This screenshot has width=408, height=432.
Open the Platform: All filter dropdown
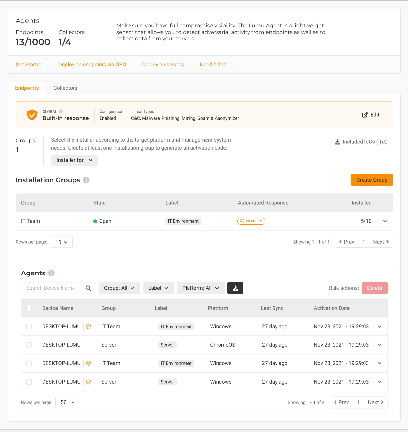tap(201, 288)
